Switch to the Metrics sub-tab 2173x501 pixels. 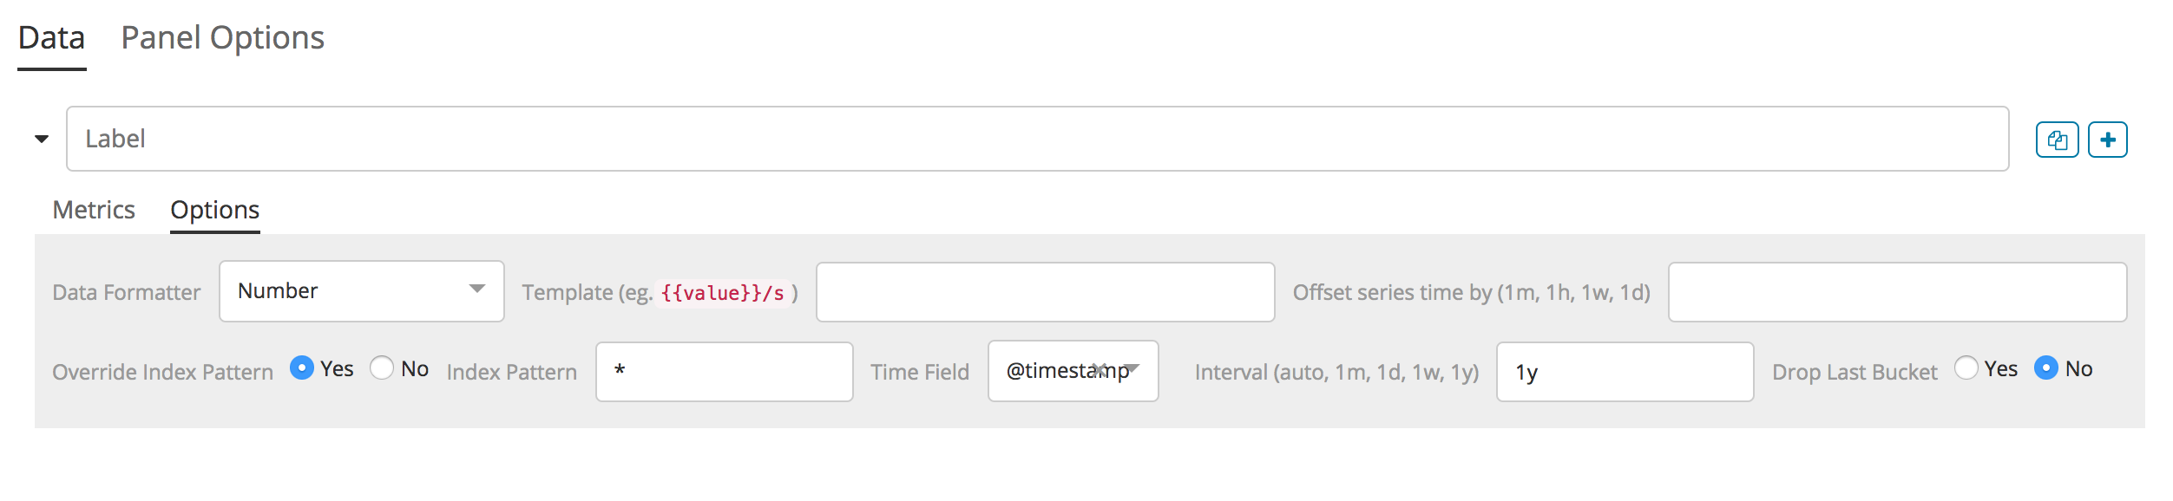click(94, 209)
